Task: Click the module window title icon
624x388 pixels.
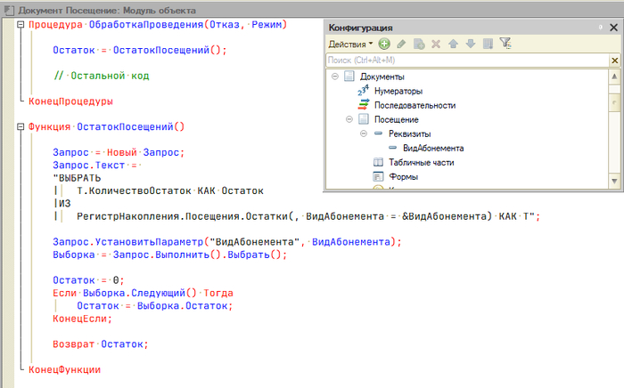Action: (x=9, y=10)
